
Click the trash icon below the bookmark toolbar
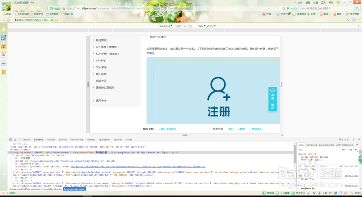coord(354,20)
